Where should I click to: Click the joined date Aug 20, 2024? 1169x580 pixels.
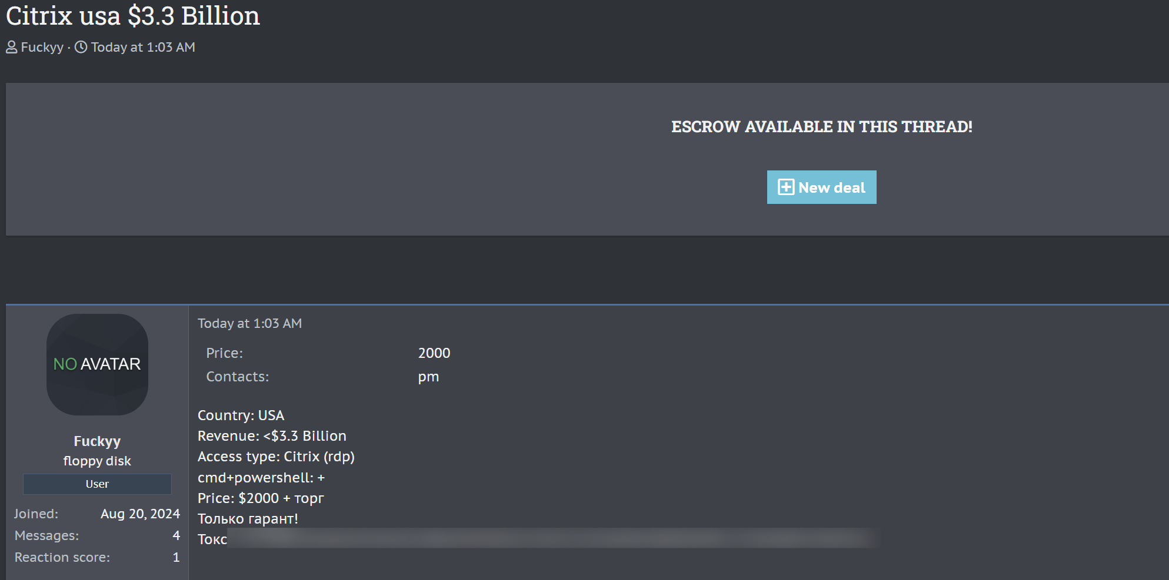(140, 514)
